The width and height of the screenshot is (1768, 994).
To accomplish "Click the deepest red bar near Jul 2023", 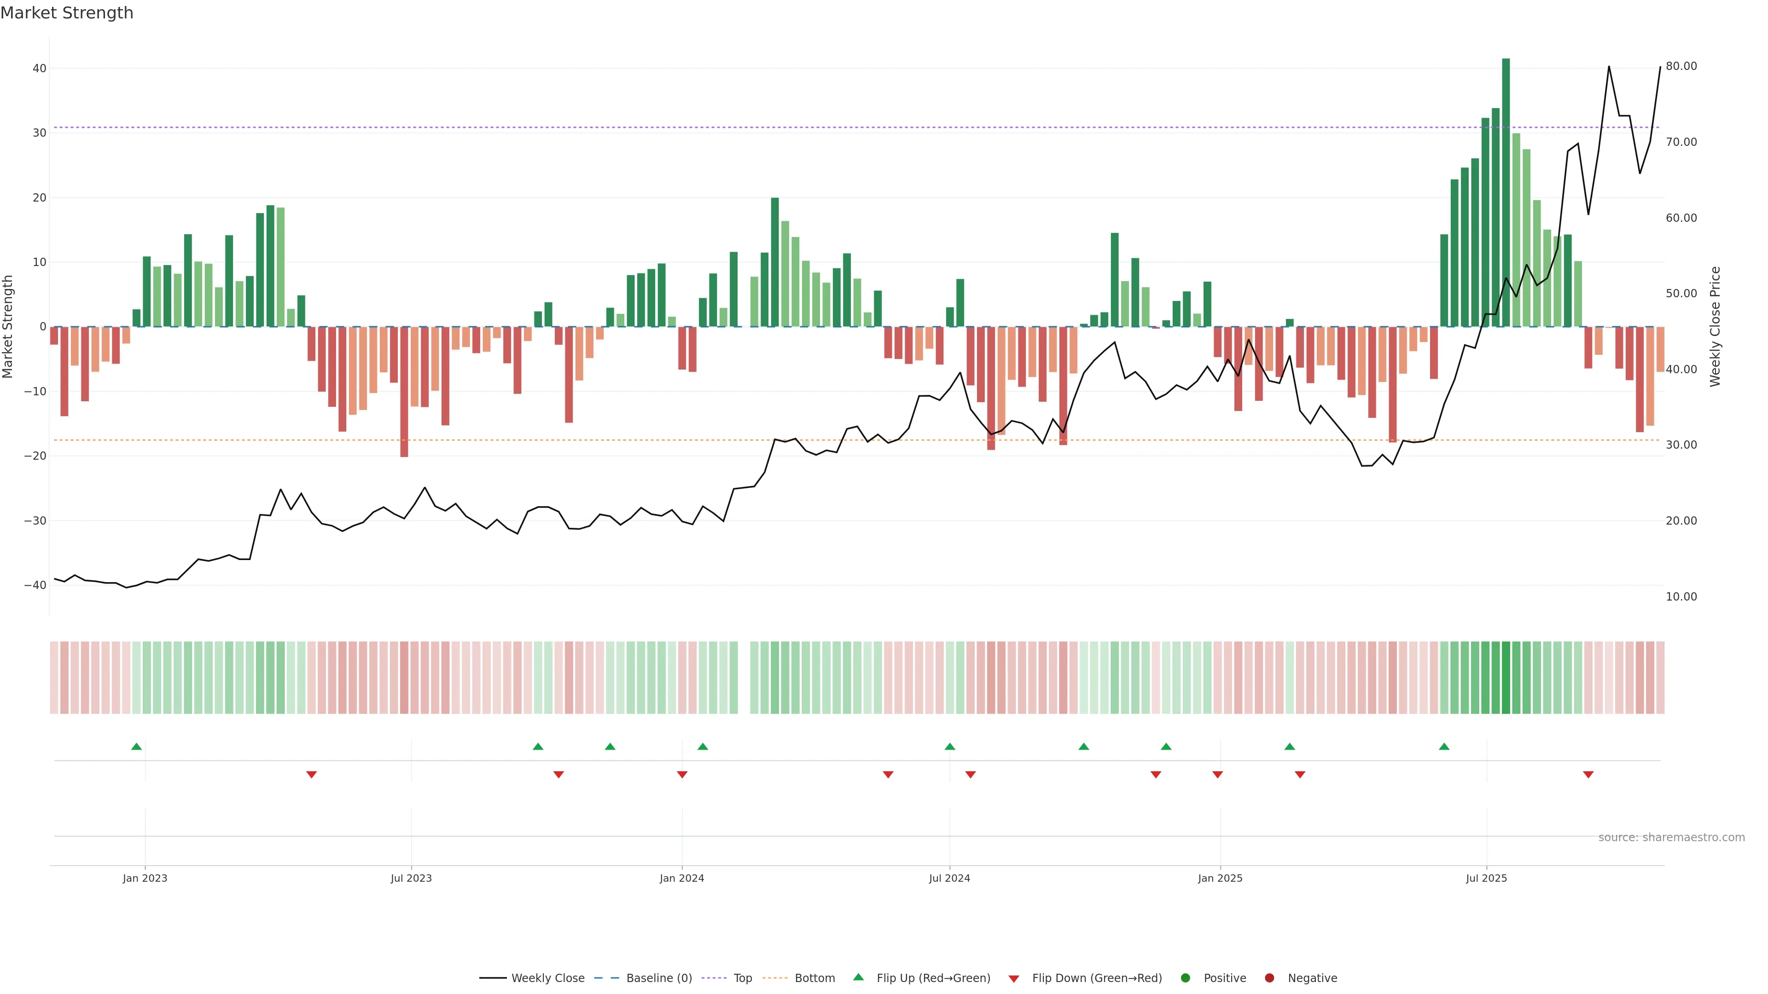I will click(x=404, y=391).
